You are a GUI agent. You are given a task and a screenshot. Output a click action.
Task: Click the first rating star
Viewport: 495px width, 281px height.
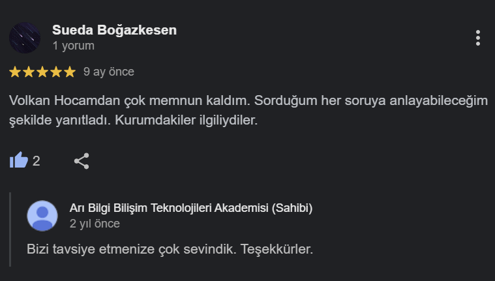pyautogui.click(x=16, y=72)
